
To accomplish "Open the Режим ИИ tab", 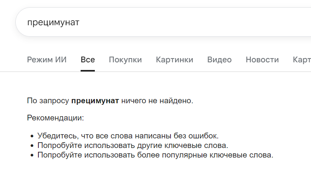I will 47,60.
